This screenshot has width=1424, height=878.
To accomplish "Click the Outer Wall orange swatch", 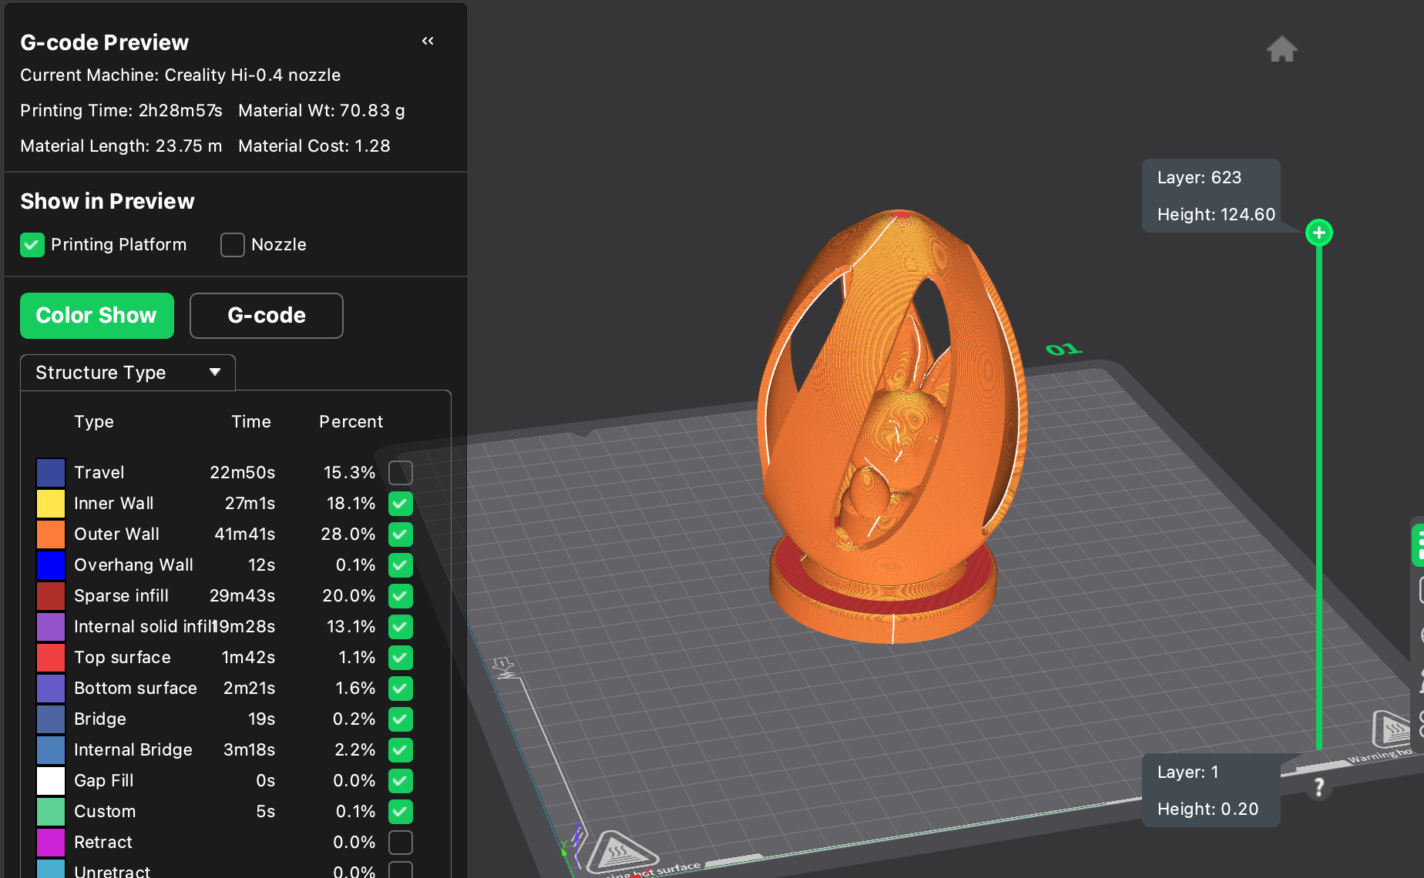I will [51, 535].
